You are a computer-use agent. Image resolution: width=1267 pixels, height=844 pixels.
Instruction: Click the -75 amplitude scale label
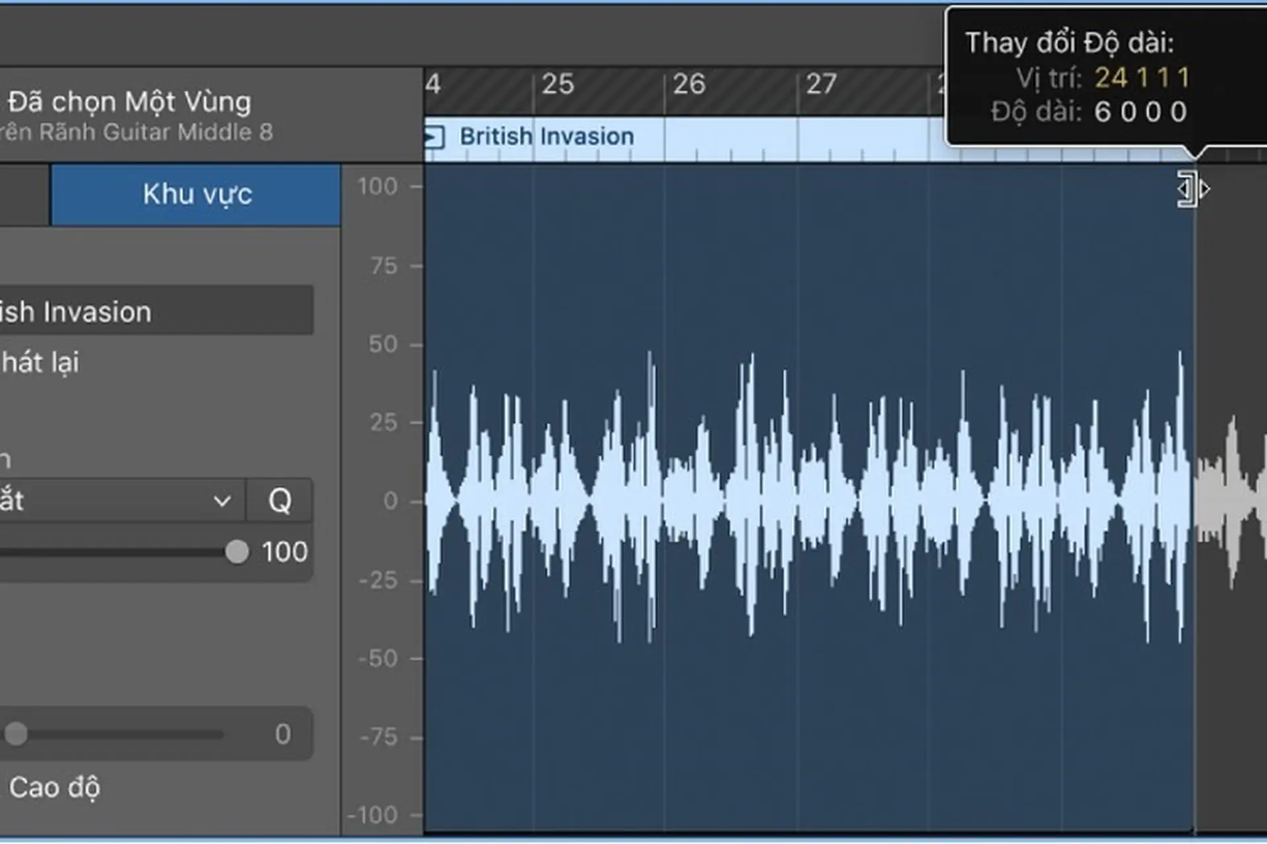(379, 737)
